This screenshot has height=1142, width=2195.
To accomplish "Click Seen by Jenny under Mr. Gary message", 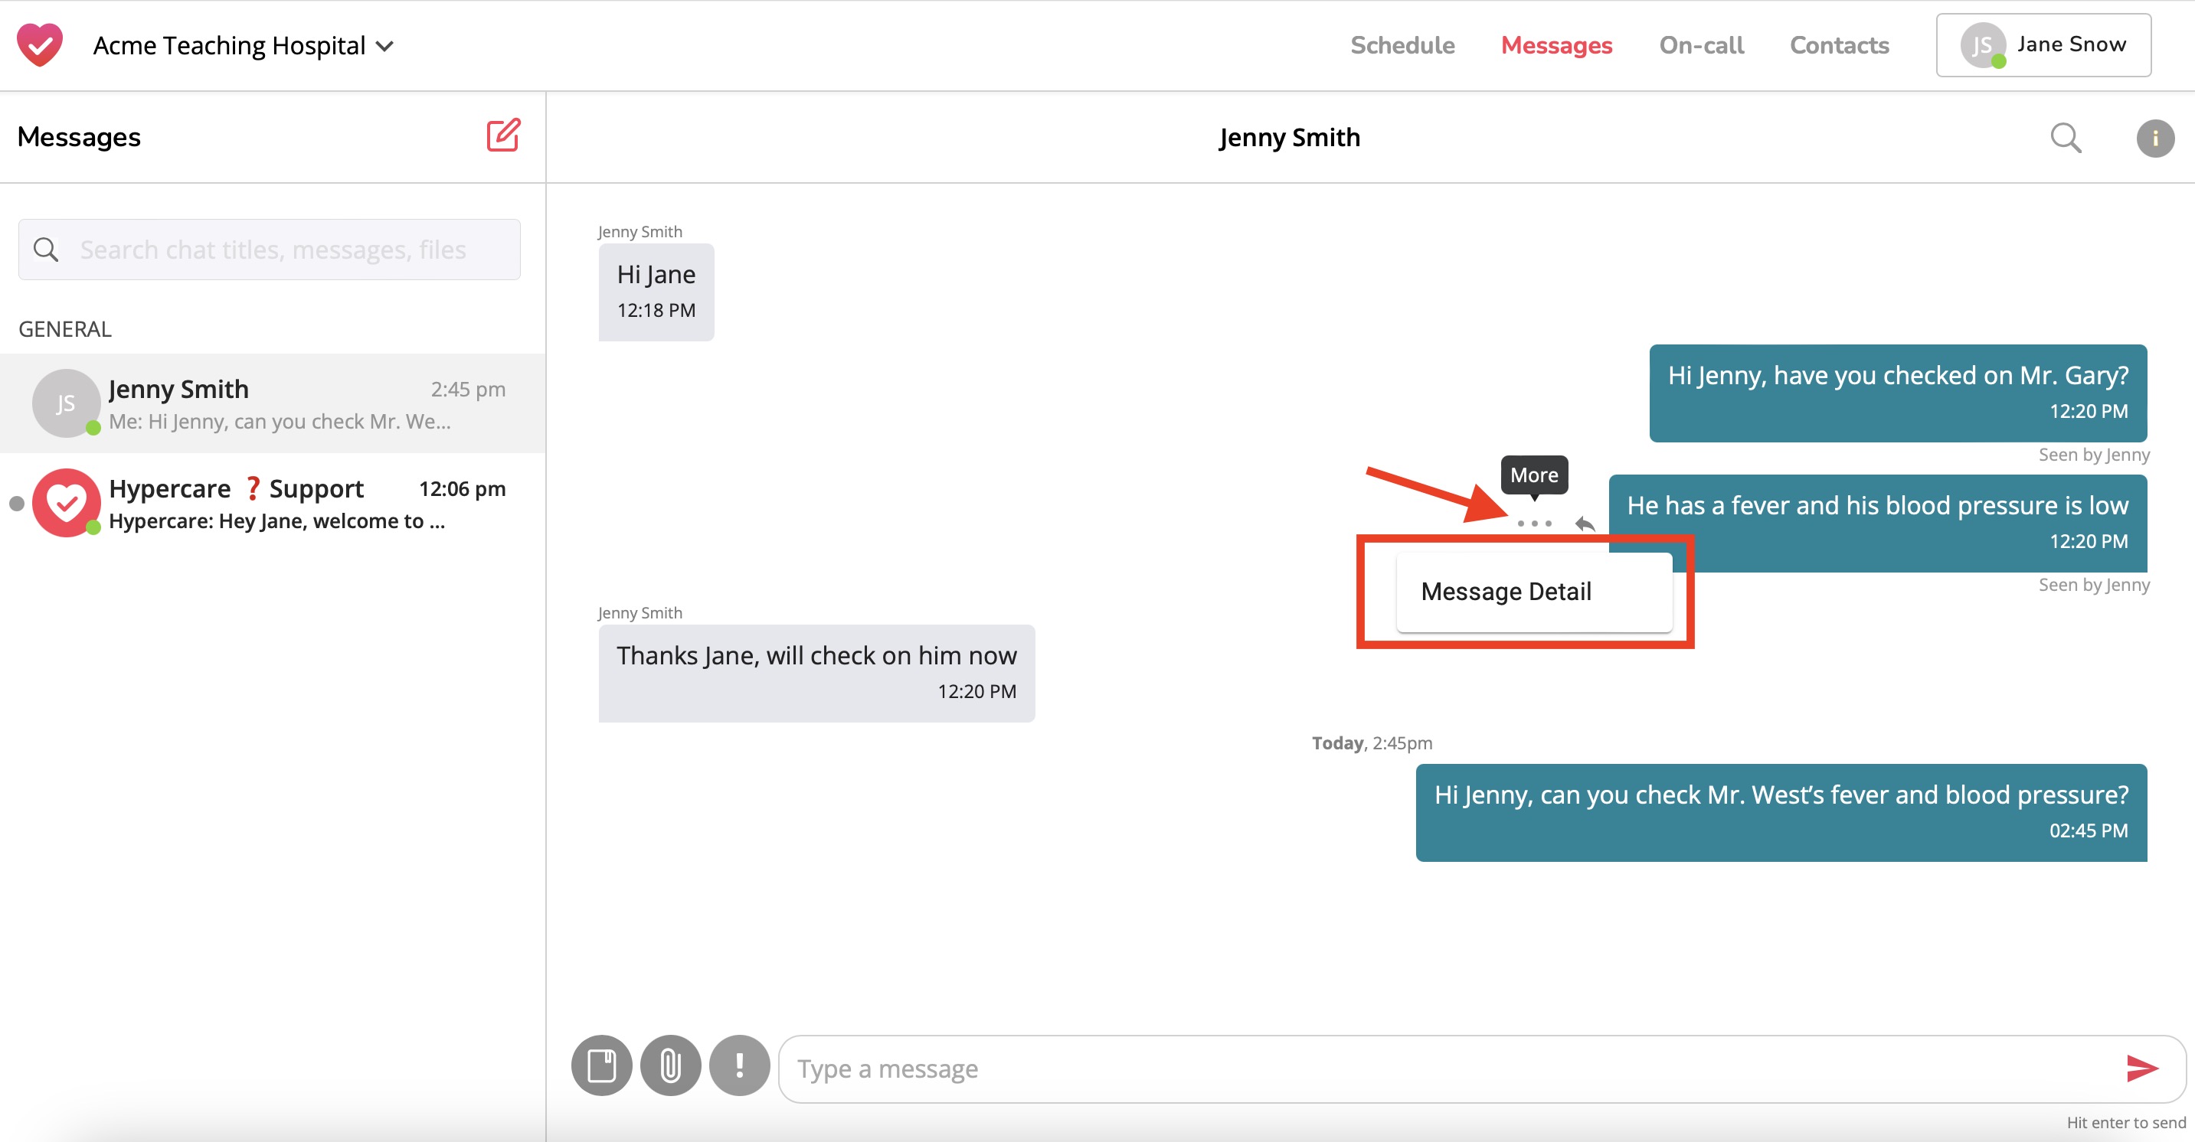I will (2094, 455).
